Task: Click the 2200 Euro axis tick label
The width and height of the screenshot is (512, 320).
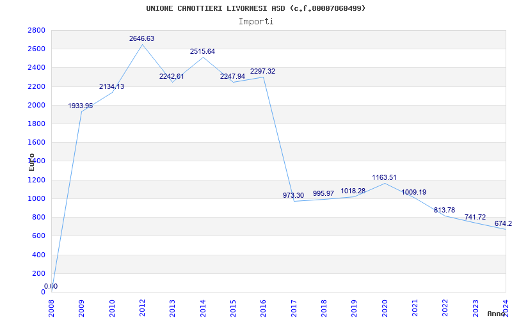Action: 36,86
